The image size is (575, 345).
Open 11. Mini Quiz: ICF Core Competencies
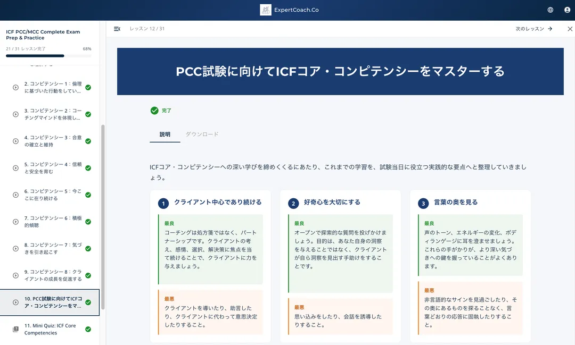point(50,329)
